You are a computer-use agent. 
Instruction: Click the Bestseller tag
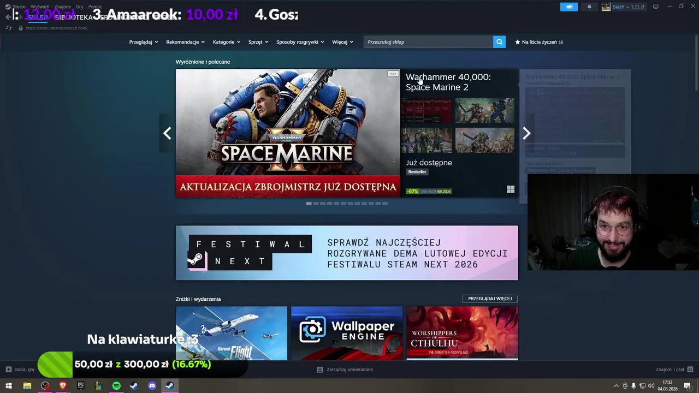click(417, 172)
